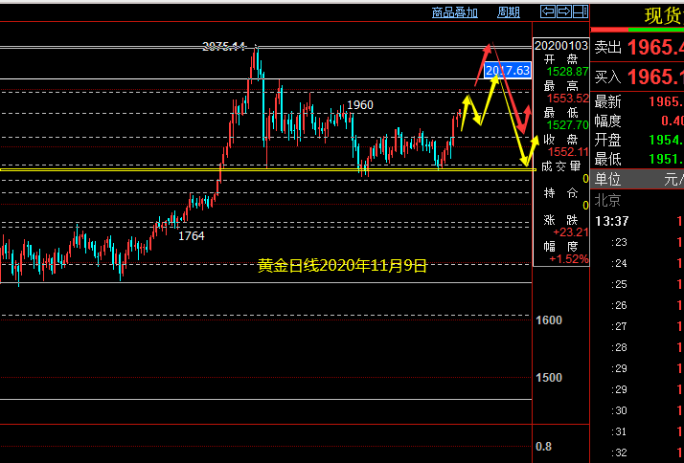Click the 开盘 row showing 1954
The width and height of the screenshot is (684, 463).
(637, 140)
